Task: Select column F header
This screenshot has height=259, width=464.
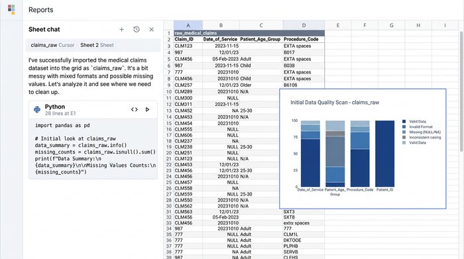Action: tap(365, 25)
